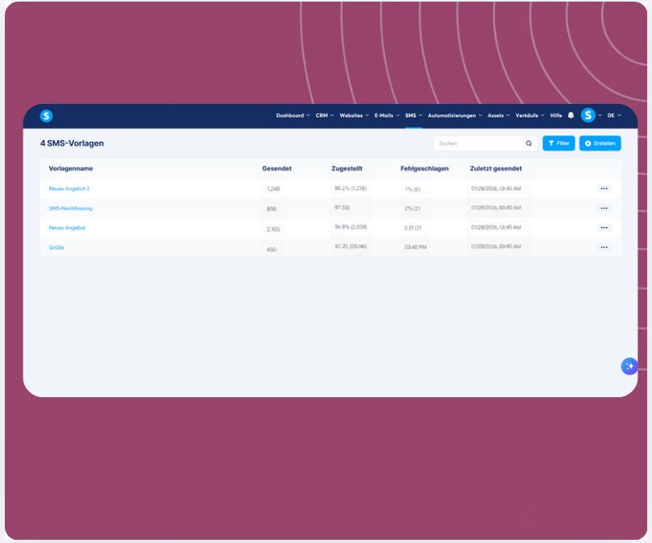The image size is (652, 543).
Task: Click the Fehlgeschlagen column header
Action: pyautogui.click(x=425, y=168)
